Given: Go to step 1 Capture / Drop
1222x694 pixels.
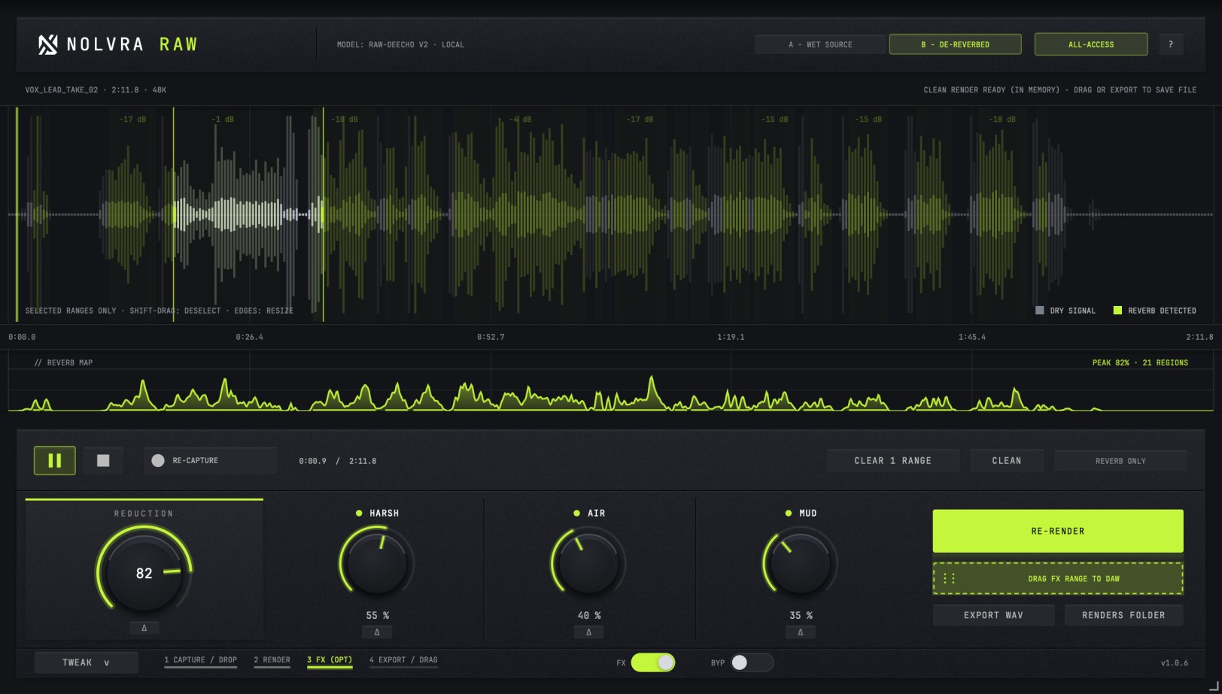Looking at the screenshot, I should [x=201, y=660].
